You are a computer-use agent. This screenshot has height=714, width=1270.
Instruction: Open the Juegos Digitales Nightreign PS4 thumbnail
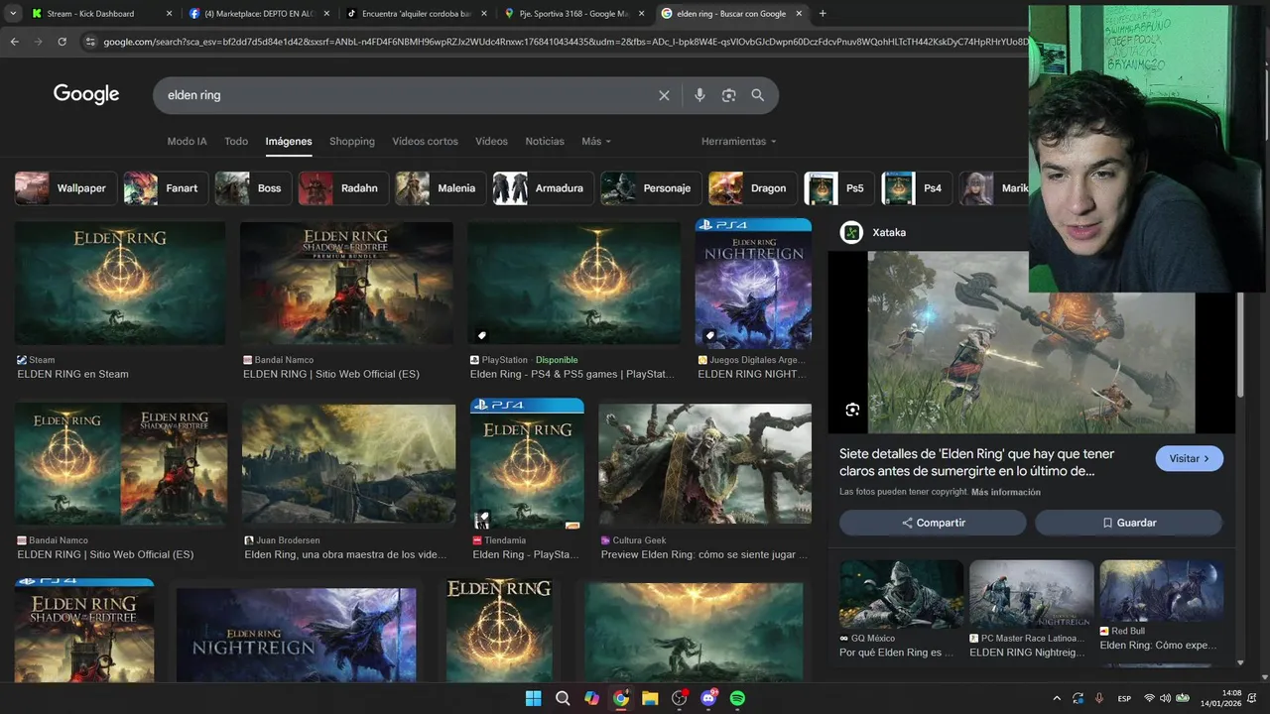coord(753,283)
